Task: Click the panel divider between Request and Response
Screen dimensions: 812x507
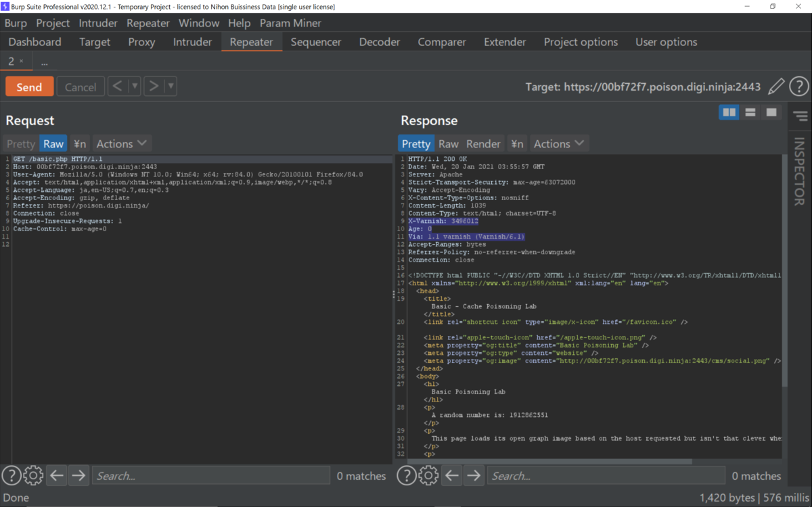Action: pos(394,294)
